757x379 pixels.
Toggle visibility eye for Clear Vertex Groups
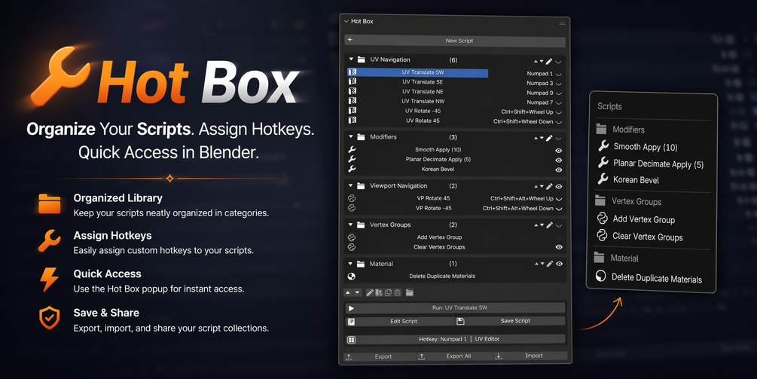(x=559, y=247)
